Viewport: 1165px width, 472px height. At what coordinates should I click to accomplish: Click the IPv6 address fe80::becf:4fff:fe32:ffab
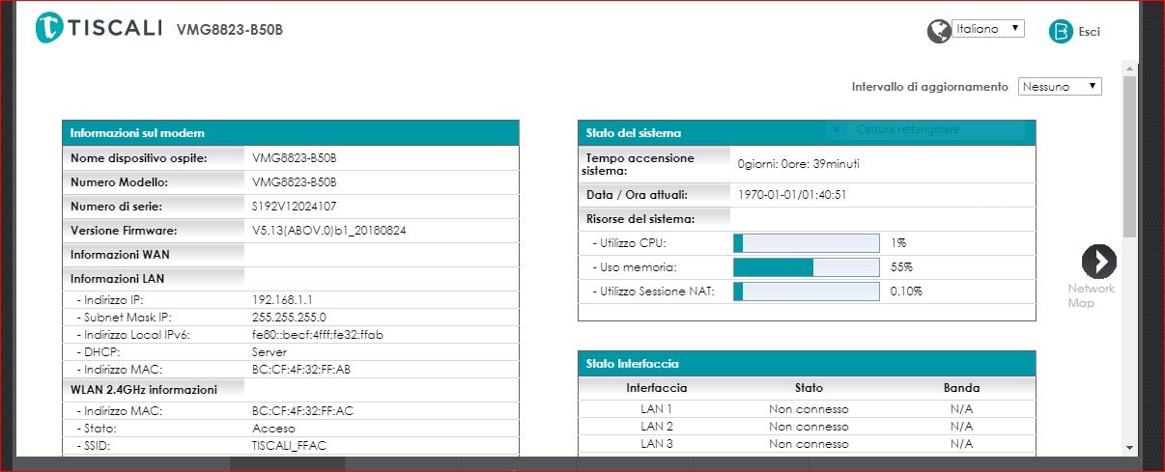[x=318, y=335]
